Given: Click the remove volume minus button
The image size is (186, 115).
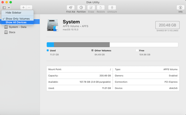Looking at the screenshot, I should pos(29,8).
